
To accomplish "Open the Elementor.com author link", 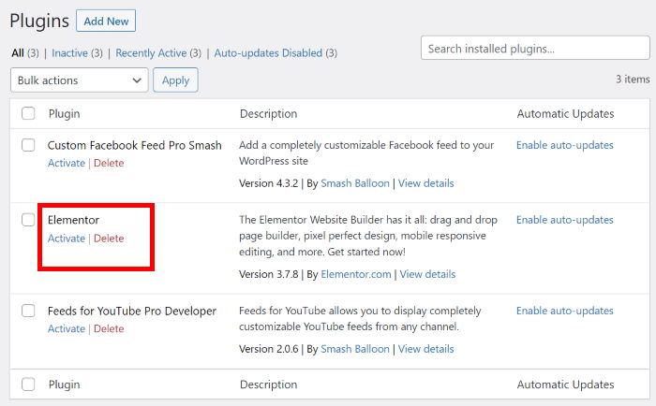I will point(356,274).
